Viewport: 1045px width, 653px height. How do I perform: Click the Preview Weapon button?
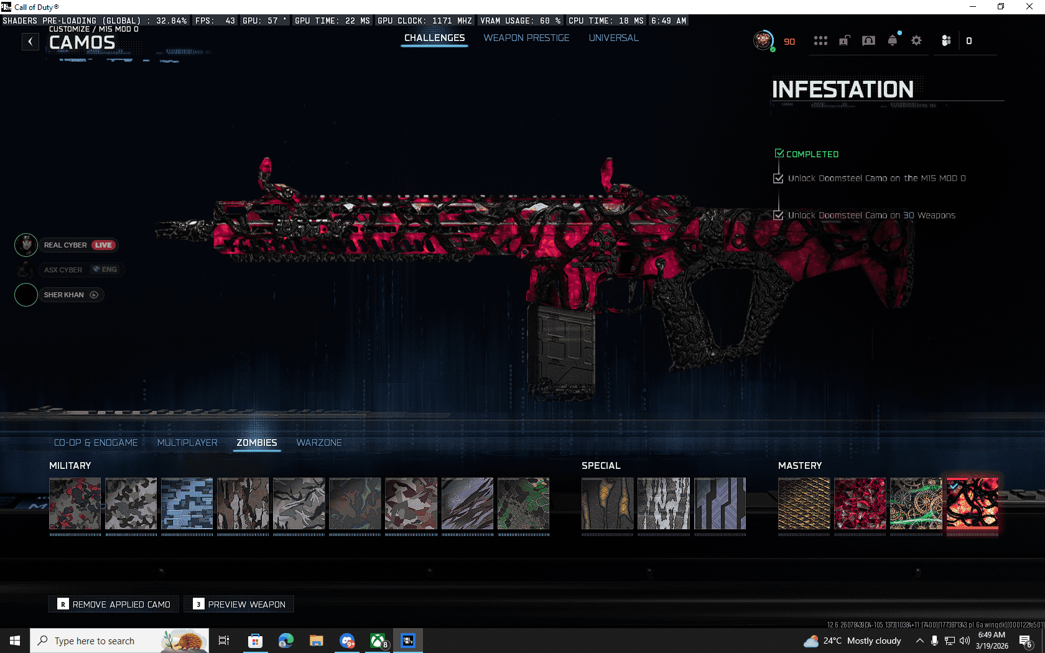(x=239, y=604)
